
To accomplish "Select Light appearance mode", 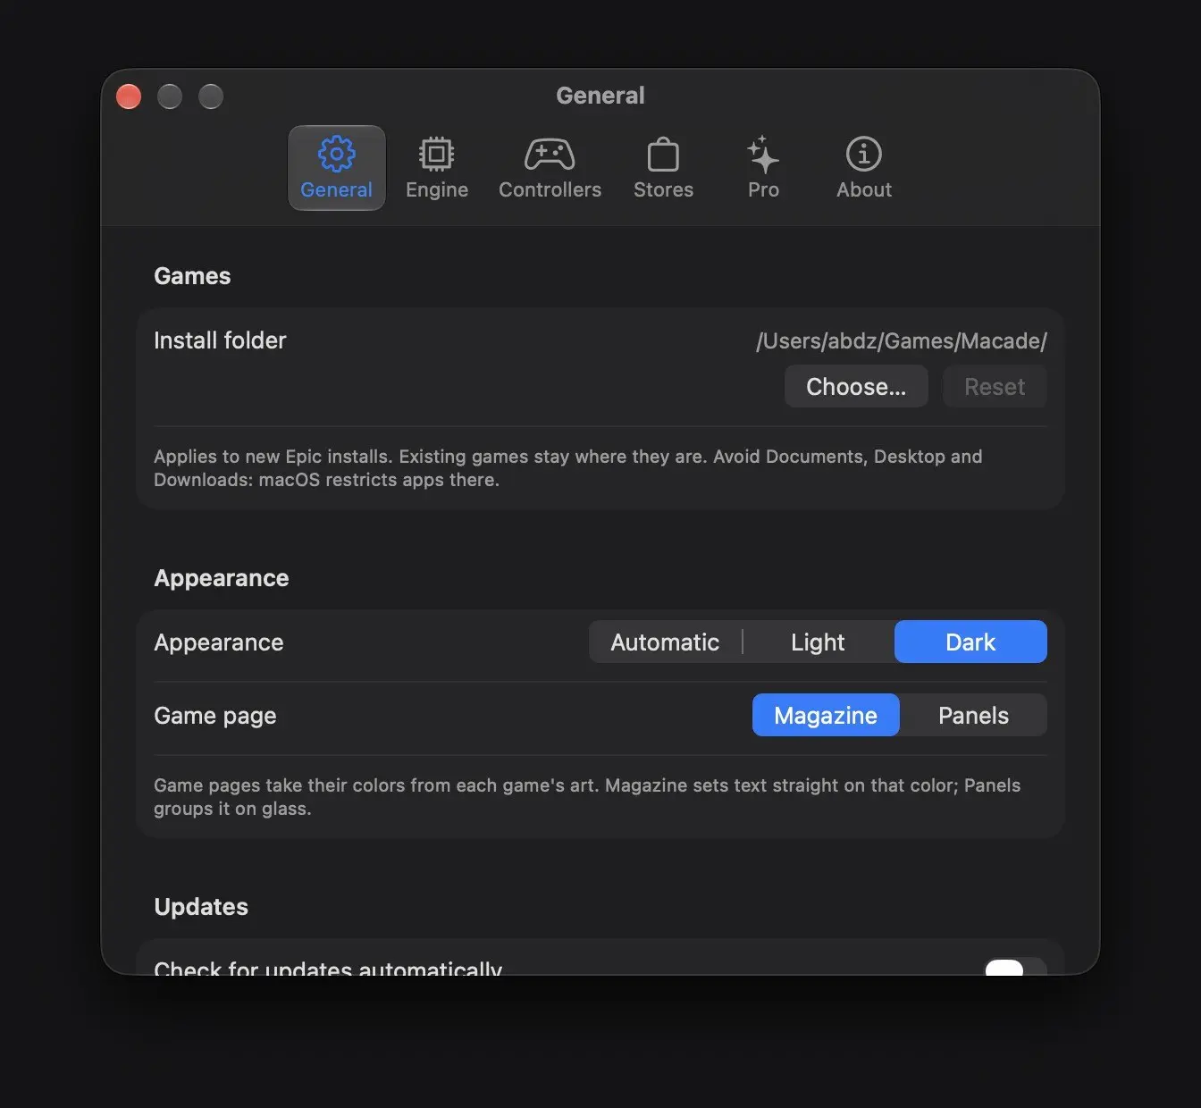I will click(x=818, y=642).
